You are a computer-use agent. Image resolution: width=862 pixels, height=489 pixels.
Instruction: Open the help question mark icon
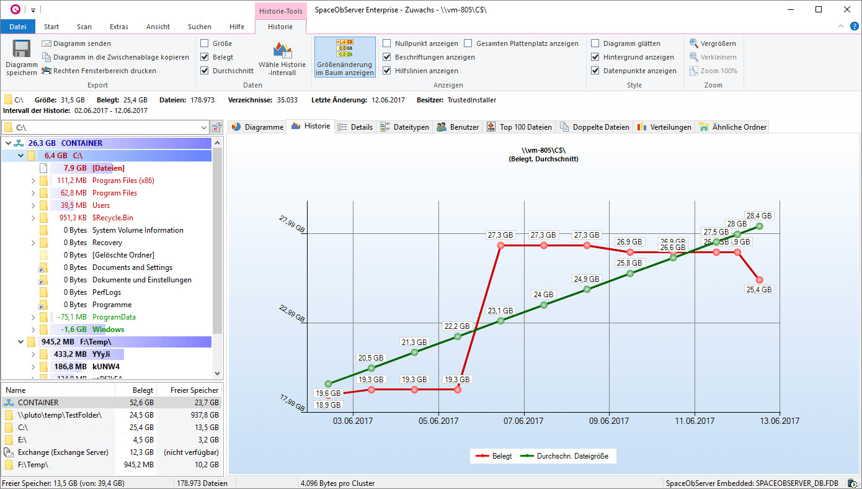(x=854, y=27)
